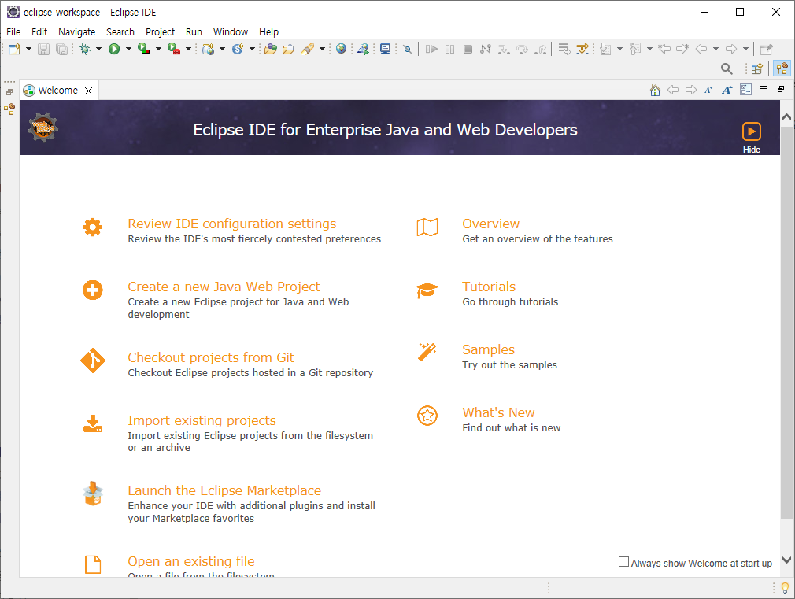
Task: Click the Open Console monitor icon
Action: [x=386, y=50]
